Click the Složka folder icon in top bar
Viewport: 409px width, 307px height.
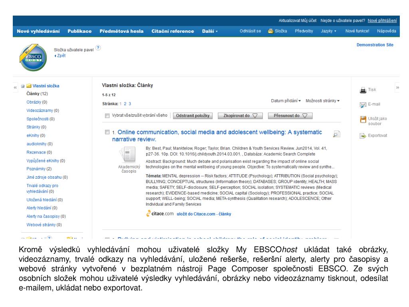[270, 31]
